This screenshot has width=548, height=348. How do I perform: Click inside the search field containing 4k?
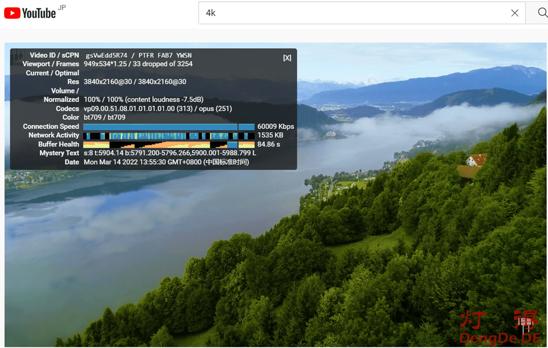click(x=353, y=13)
